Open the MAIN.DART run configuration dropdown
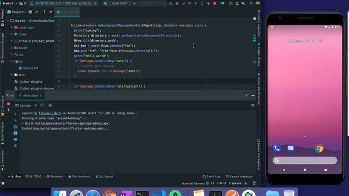The height and width of the screenshot is (196, 349). tap(120, 4)
